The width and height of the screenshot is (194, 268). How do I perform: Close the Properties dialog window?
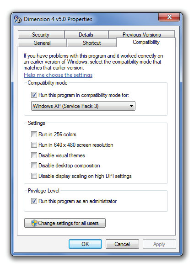169,17
